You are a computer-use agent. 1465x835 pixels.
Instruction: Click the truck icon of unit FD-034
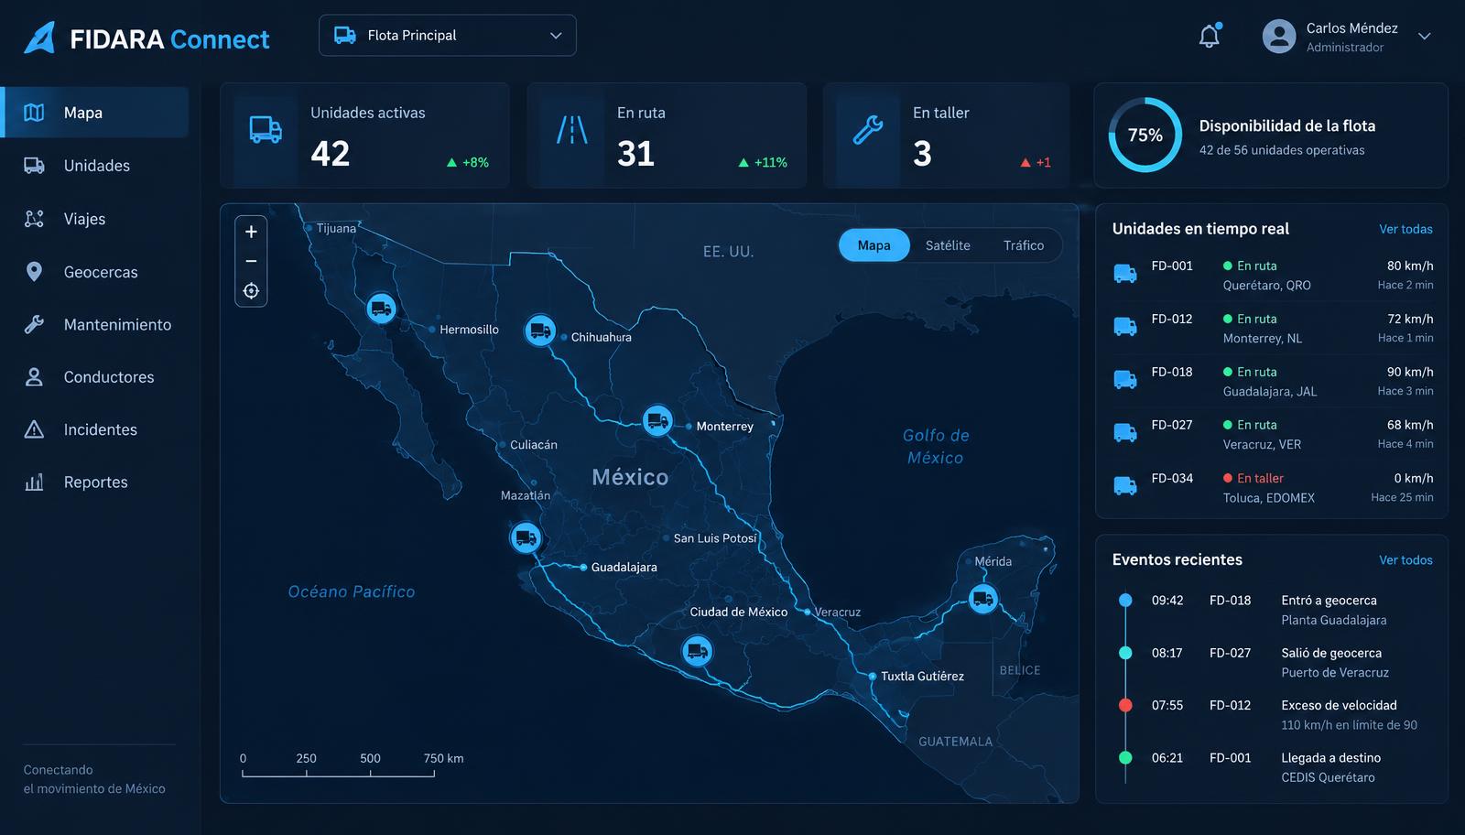[x=1125, y=486]
